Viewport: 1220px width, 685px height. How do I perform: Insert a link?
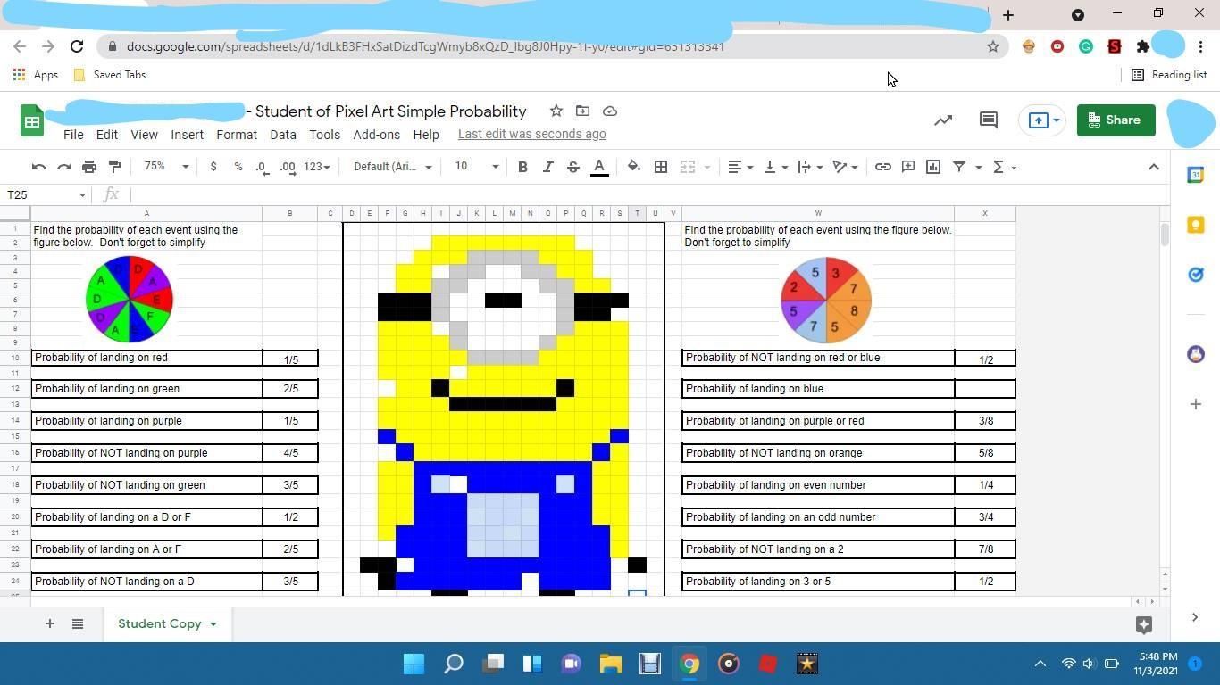click(882, 167)
